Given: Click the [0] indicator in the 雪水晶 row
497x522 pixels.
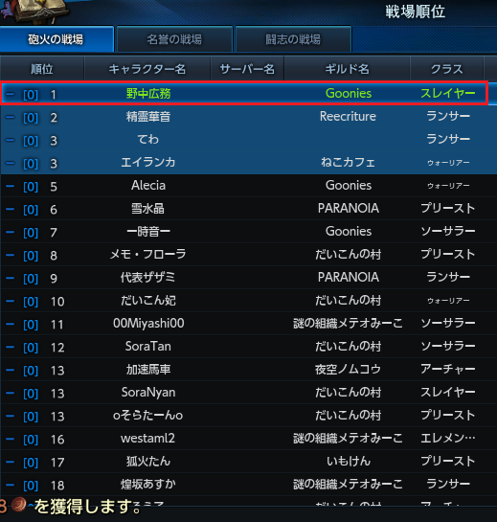Looking at the screenshot, I should (x=31, y=210).
